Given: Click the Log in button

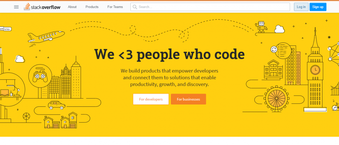Looking at the screenshot, I should click(x=301, y=7).
